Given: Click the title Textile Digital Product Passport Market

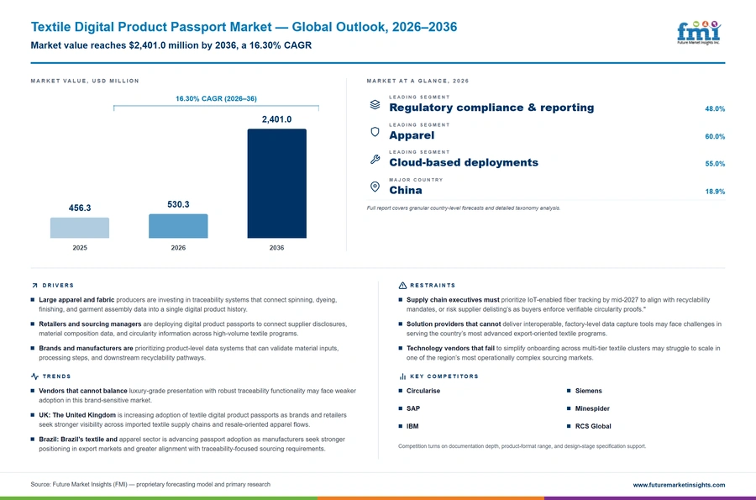Looking at the screenshot, I should point(244,27).
